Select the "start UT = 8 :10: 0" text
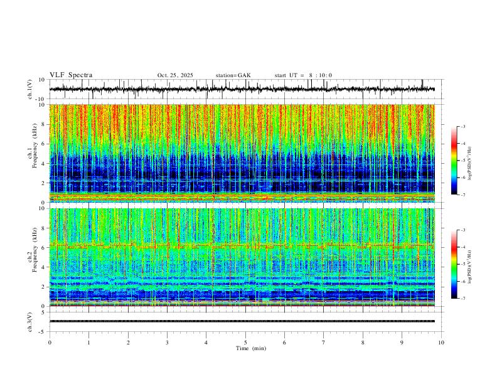The width and height of the screenshot is (497, 384). (x=303, y=75)
